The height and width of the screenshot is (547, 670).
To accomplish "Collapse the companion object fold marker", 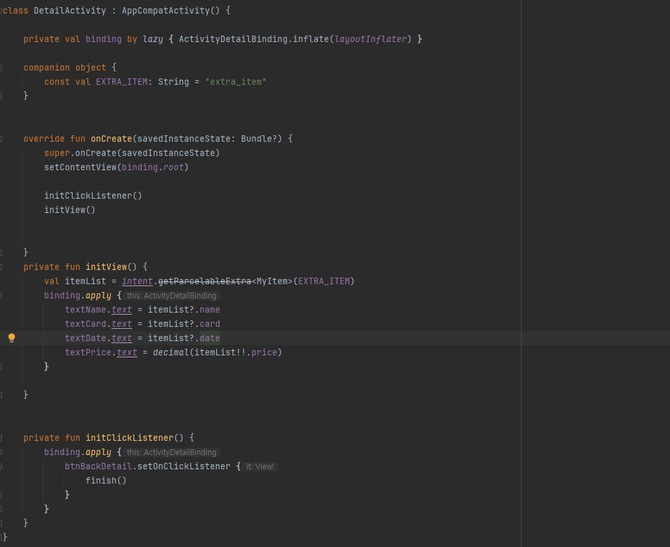I will [x=1, y=67].
